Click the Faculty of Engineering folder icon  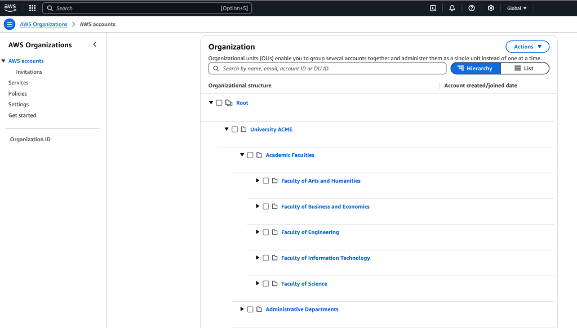pyautogui.click(x=274, y=232)
